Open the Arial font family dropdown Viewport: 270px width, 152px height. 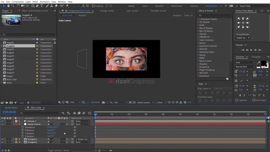[x=245, y=62]
